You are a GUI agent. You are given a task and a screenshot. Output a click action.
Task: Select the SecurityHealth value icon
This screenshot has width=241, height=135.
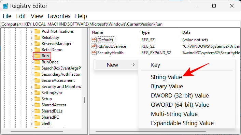(94, 52)
